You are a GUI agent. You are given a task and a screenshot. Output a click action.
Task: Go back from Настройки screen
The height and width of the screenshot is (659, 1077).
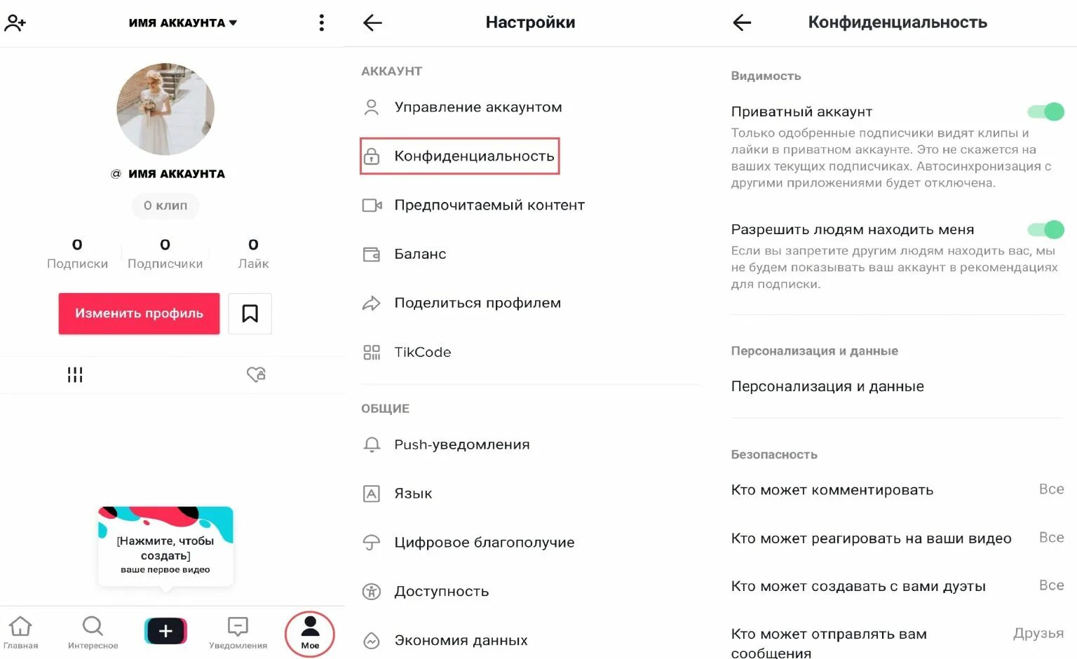[372, 22]
